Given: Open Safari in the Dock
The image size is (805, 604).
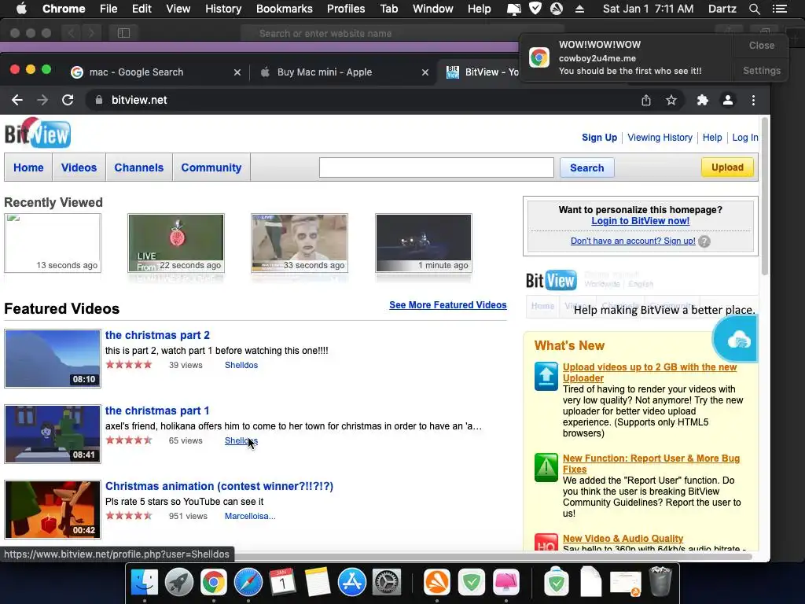Looking at the screenshot, I should pyautogui.click(x=248, y=583).
